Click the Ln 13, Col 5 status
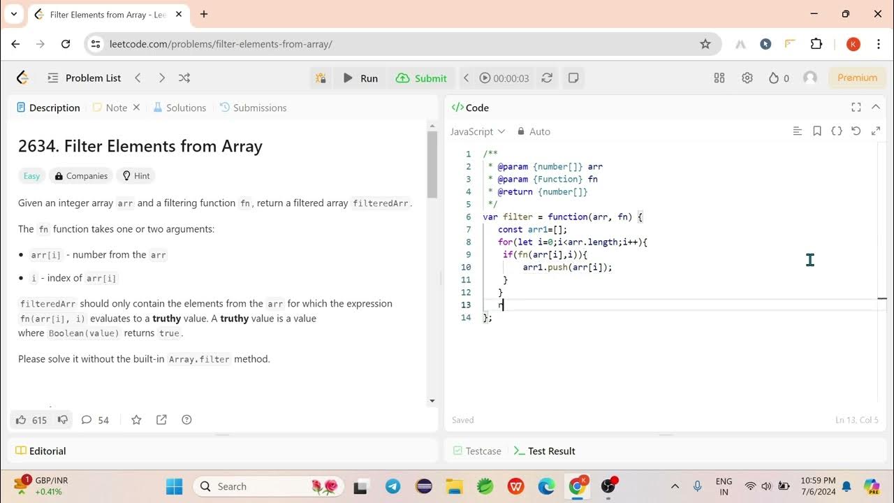Image resolution: width=894 pixels, height=503 pixels. pyautogui.click(x=856, y=420)
